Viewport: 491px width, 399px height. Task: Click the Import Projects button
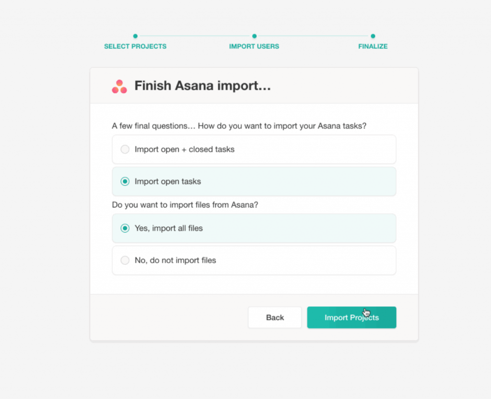(351, 317)
